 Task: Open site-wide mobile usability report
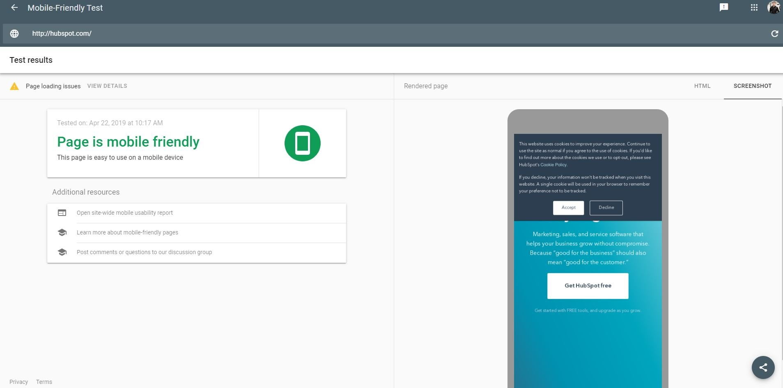click(x=125, y=213)
